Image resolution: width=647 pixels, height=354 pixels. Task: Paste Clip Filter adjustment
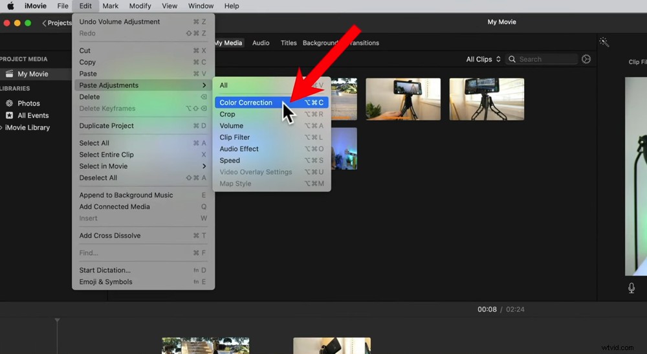[272, 137]
